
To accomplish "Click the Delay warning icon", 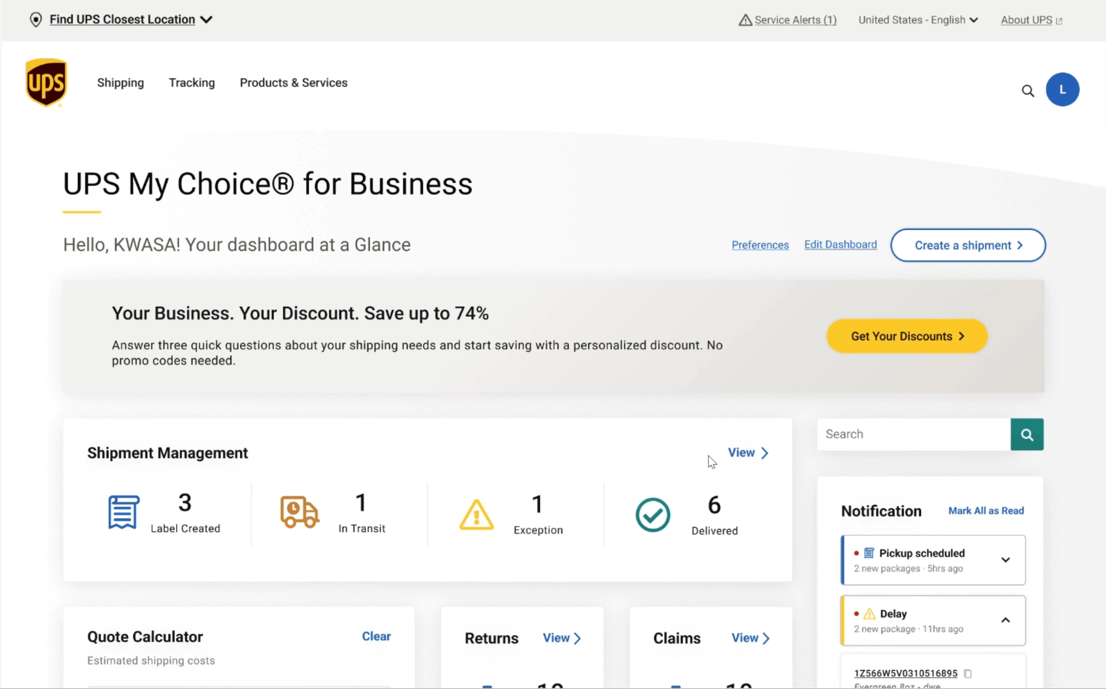I will [x=869, y=614].
